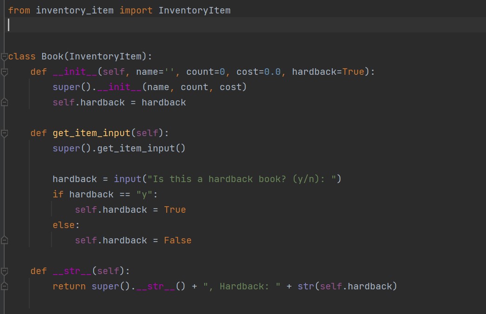Click 'str' call wrapping self.hardback
This screenshot has width=486, height=314.
coord(306,286)
